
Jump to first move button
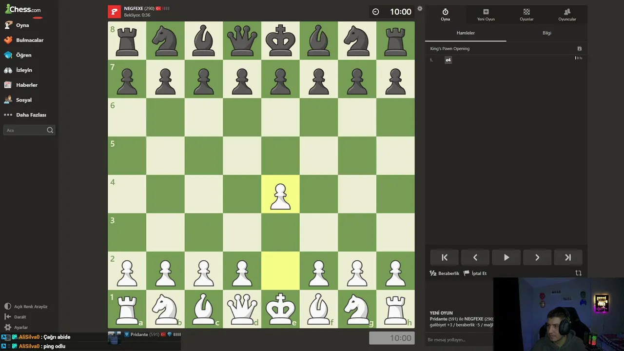pos(444,257)
